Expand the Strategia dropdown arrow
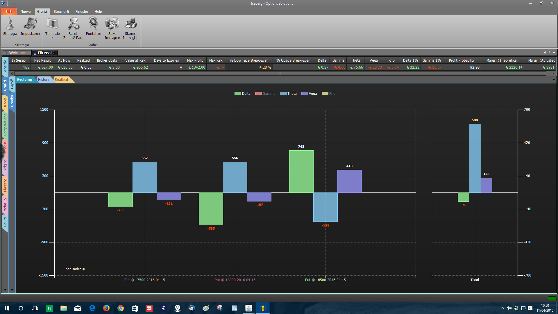Screen dimensions: 558x314 (10, 38)
